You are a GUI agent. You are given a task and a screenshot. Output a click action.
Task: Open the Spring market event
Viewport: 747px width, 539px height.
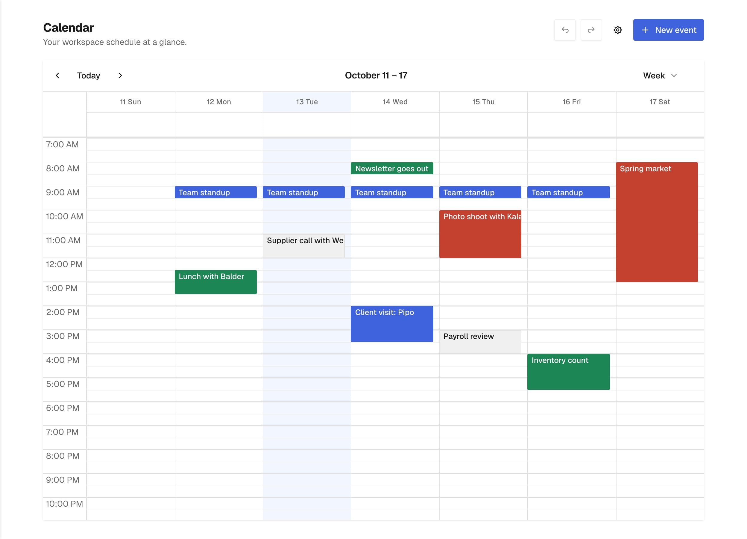(x=656, y=222)
